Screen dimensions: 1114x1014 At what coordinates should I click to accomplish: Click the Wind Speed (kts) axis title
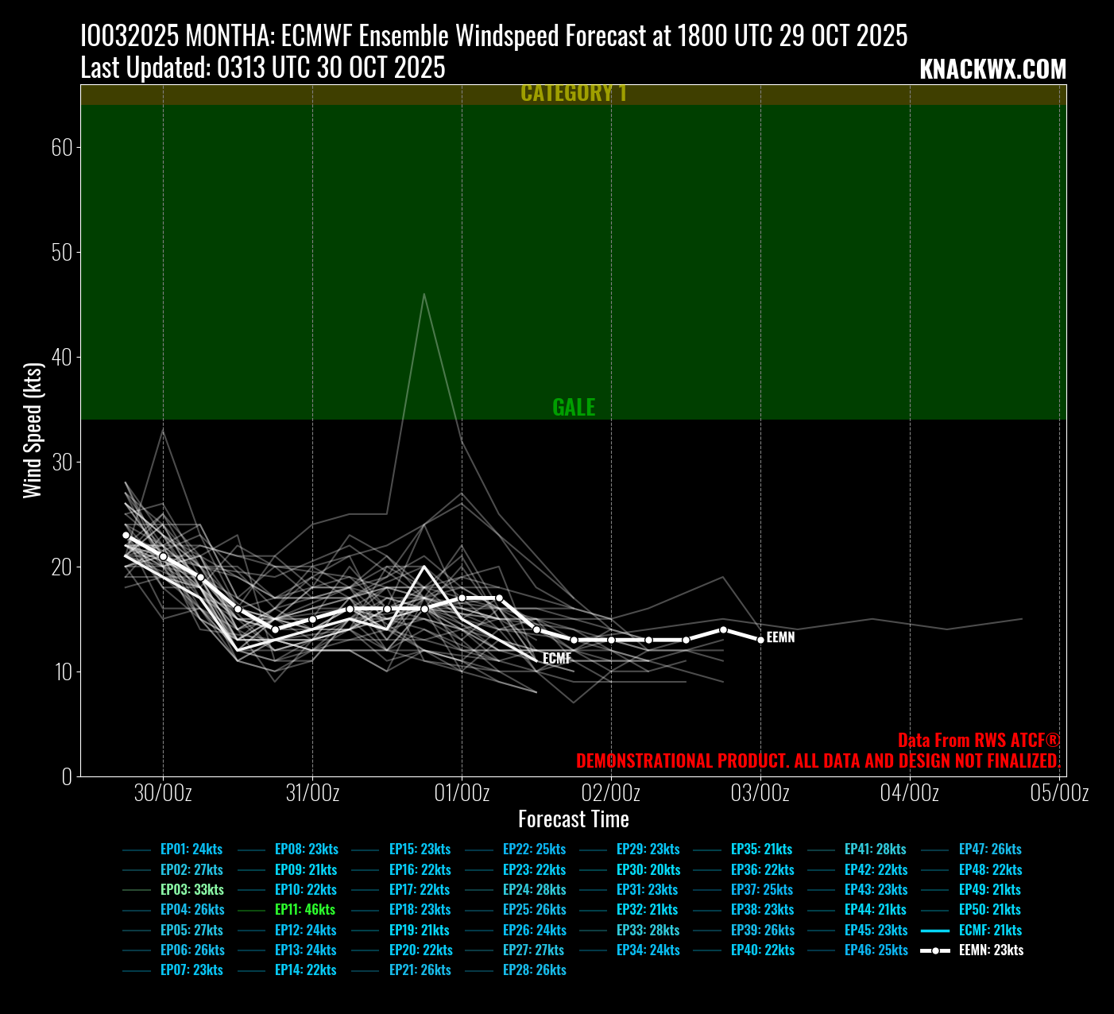(x=32, y=430)
